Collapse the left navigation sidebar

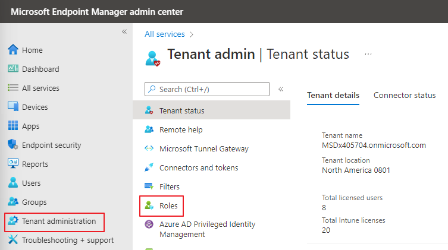124,31
